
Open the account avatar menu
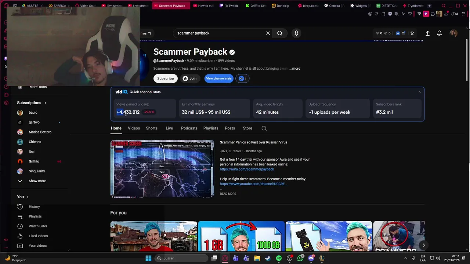coord(453,33)
